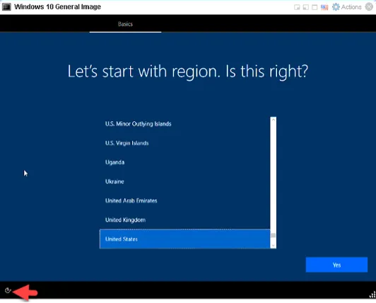The width and height of the screenshot is (376, 303).
Task: Click the US flag keyboard layout icon
Action: click(324, 7)
